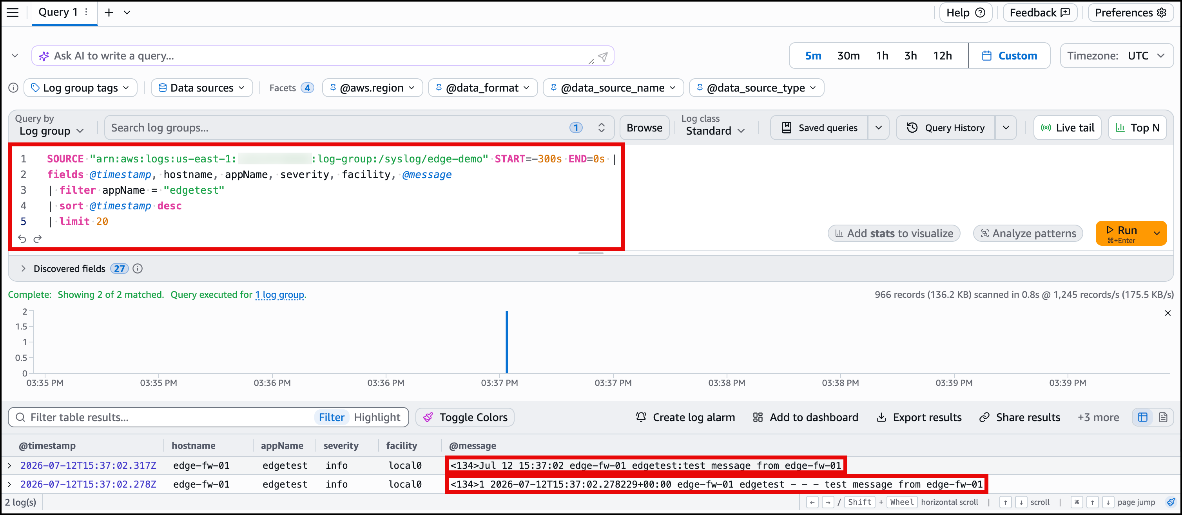Export results

(x=919, y=418)
